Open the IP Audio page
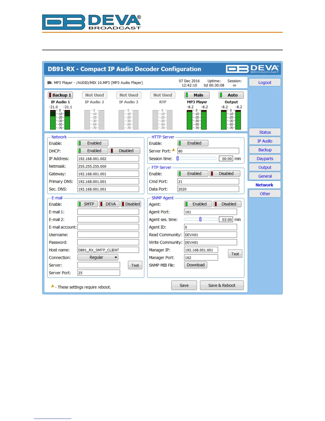Image resolution: width=325 pixels, height=421 pixels. pyautogui.click(x=265, y=141)
